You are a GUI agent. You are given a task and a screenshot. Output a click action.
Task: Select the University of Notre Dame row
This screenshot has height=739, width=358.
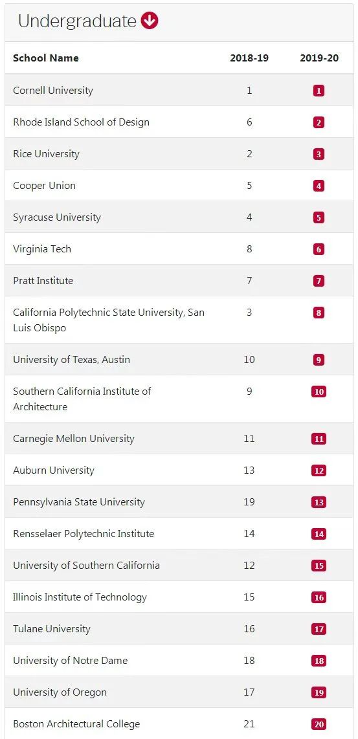click(179, 661)
